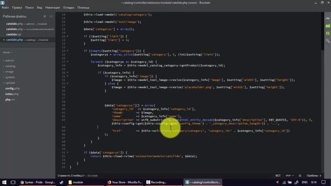The height and width of the screenshot is (186, 331).
Task: Open Поиск menu
Action: [x=29, y=7]
